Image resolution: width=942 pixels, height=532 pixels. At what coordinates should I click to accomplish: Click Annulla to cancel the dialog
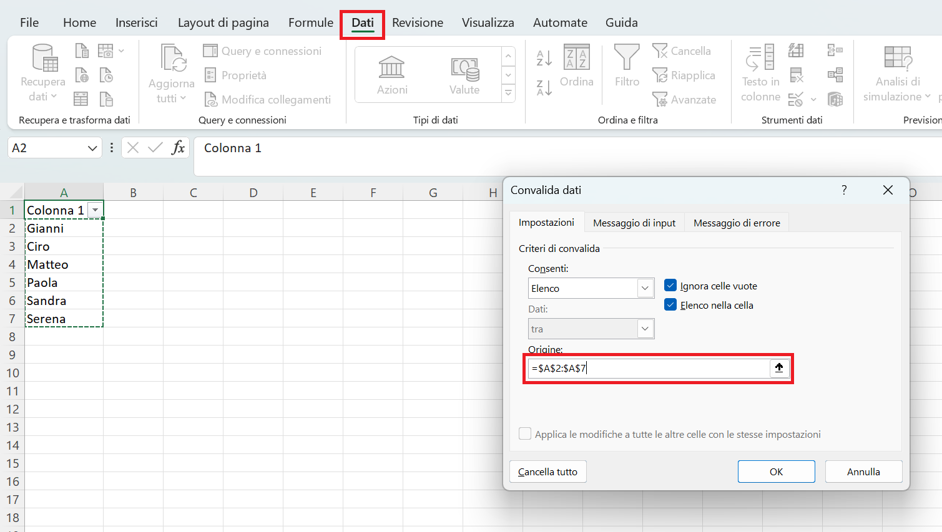[x=863, y=472]
